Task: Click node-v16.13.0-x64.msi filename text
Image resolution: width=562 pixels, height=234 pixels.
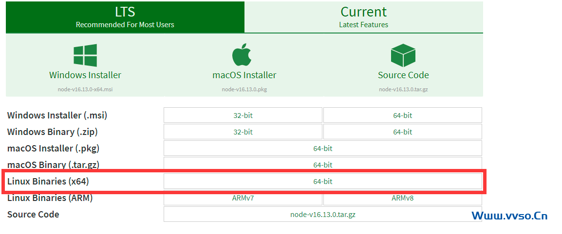Action: point(85,89)
